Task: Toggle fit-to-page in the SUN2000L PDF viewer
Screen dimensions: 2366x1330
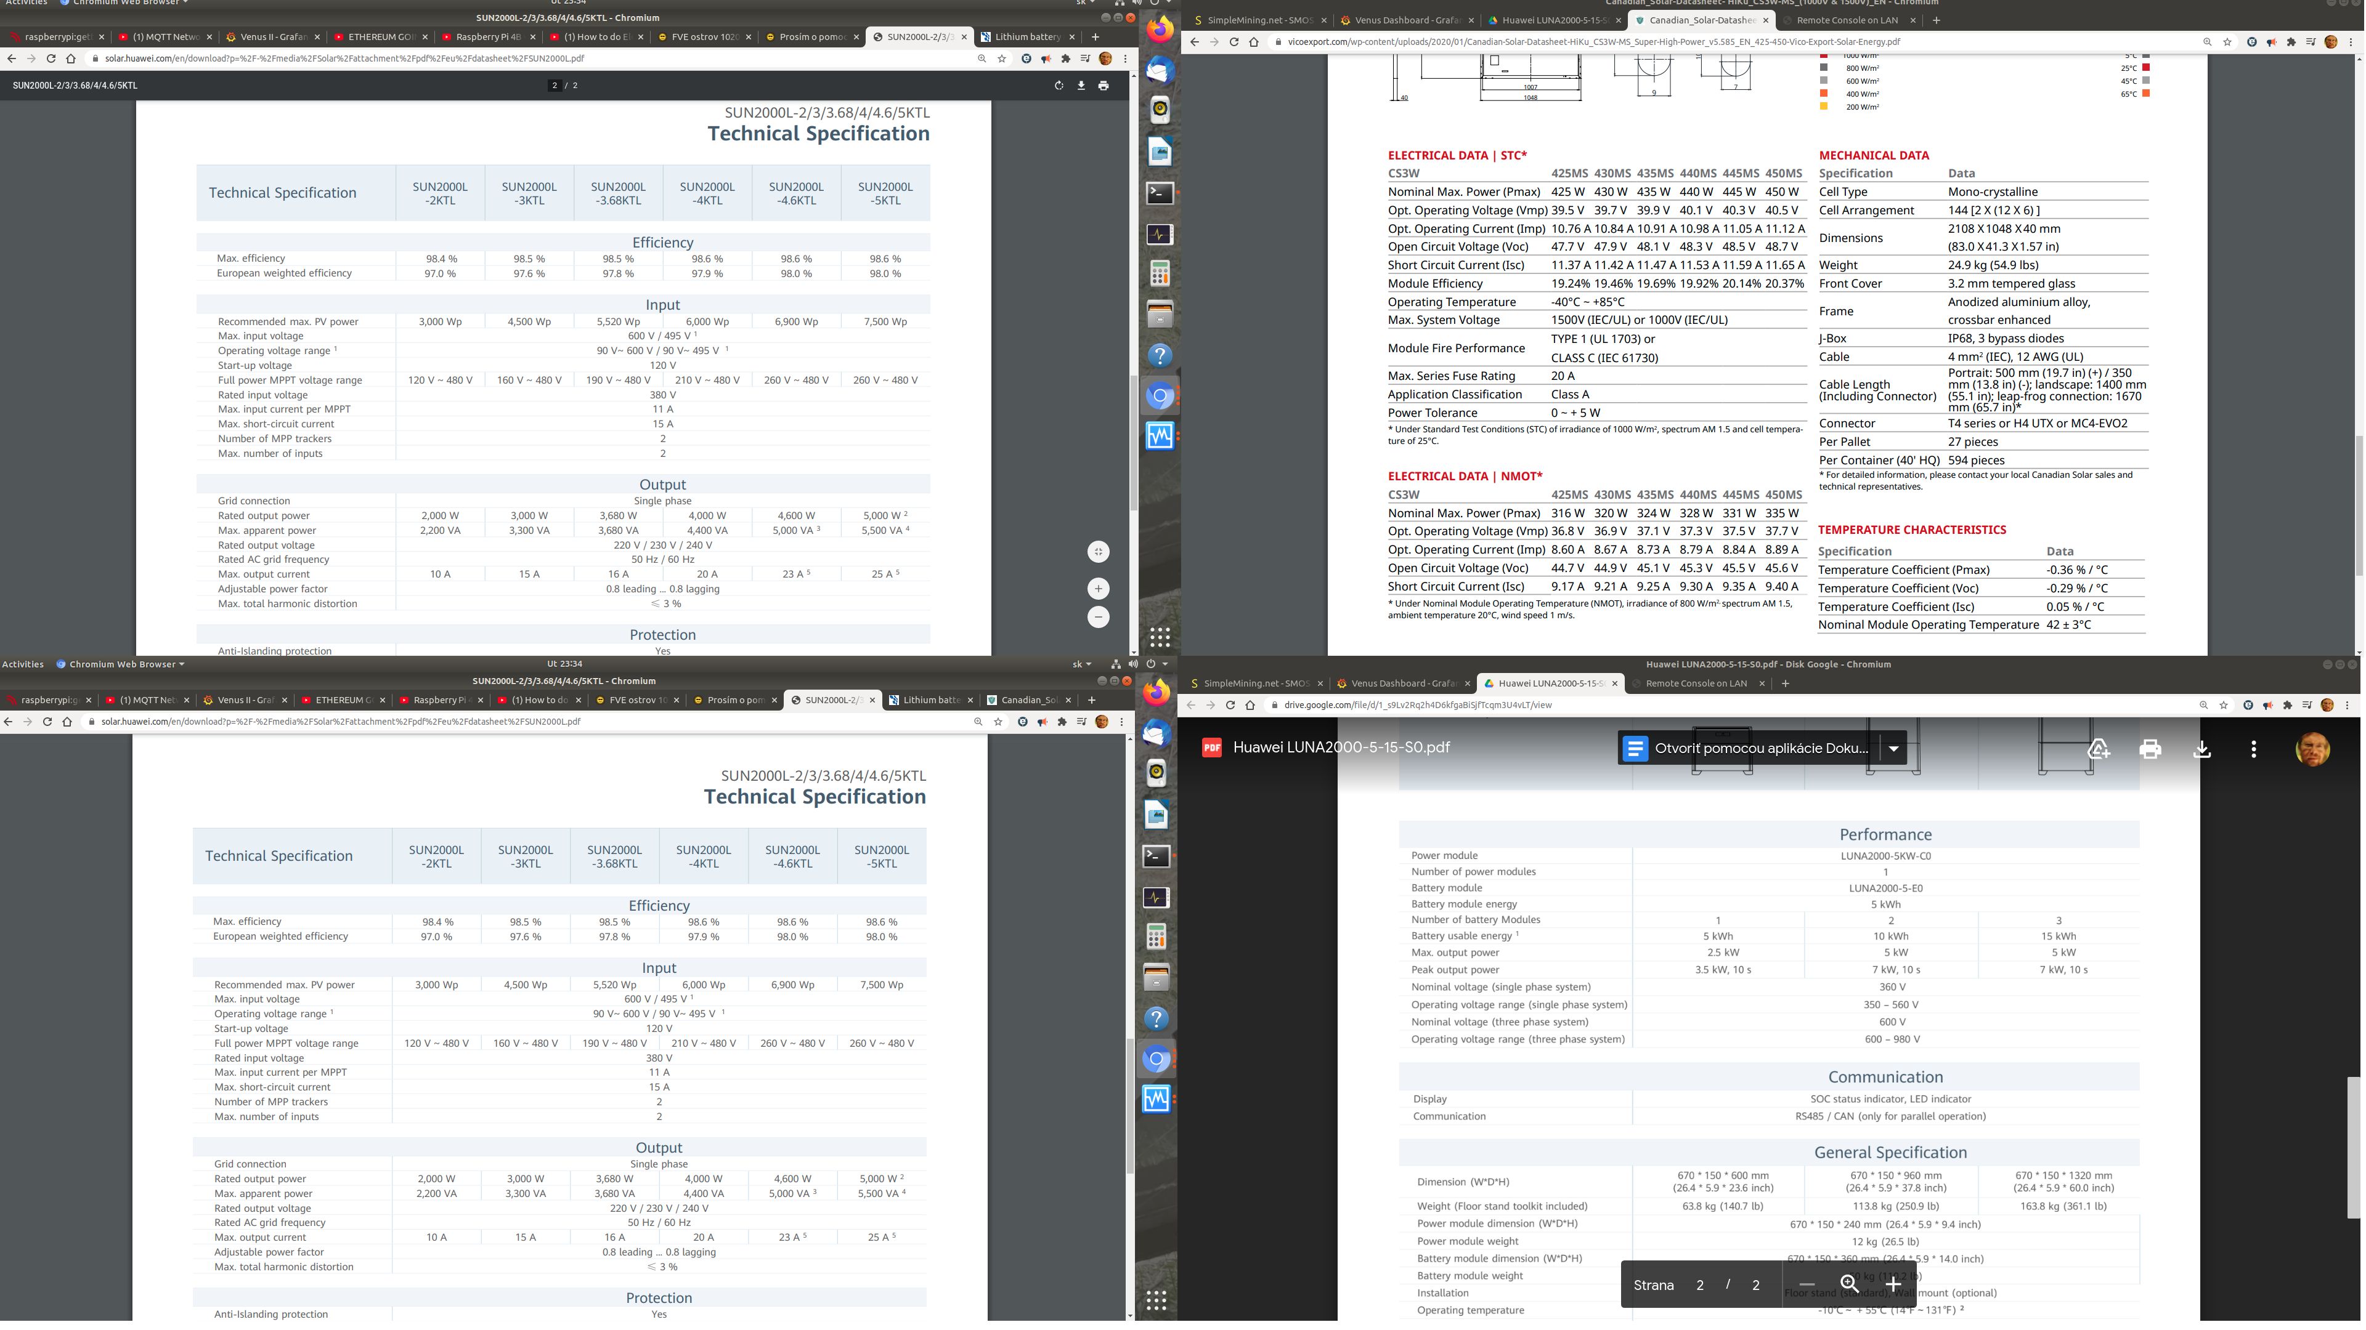Action: tap(1099, 552)
